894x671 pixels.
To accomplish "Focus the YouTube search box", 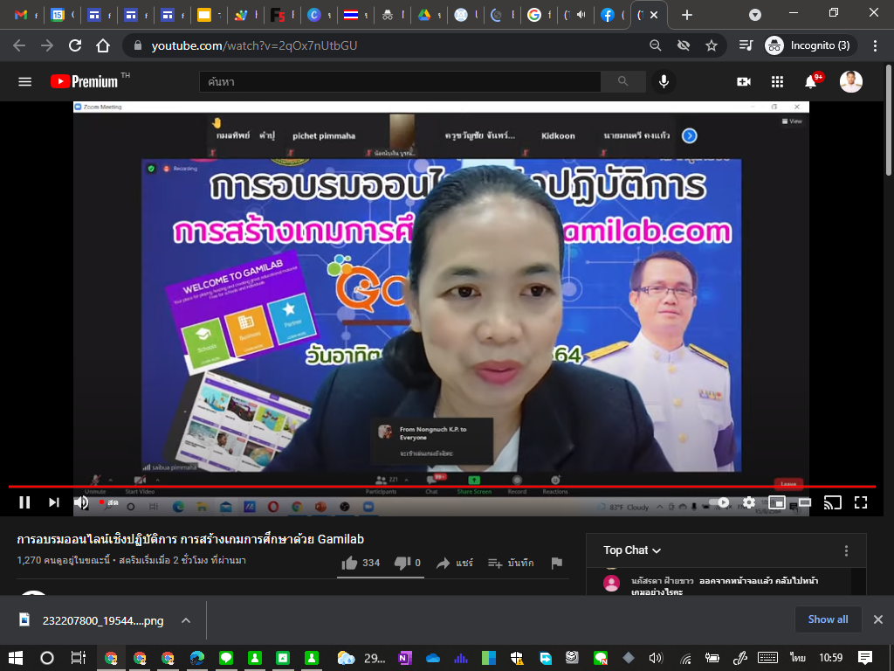I will 400,81.
